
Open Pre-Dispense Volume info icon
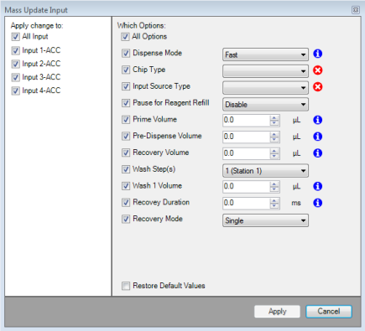coord(317,137)
